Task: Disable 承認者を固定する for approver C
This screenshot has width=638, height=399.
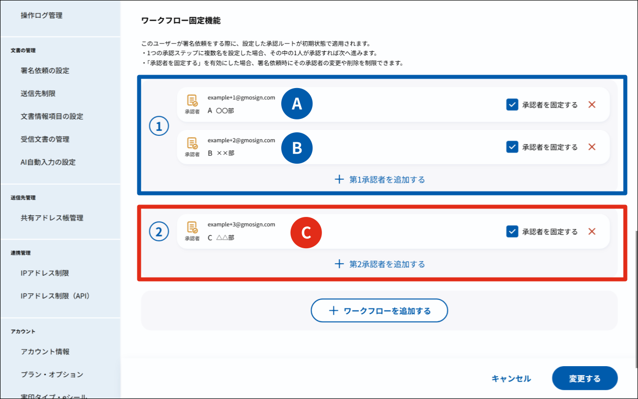Action: tap(512, 231)
